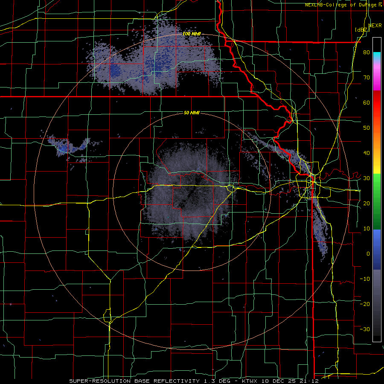
Task: Click the 20 value on the dBZ scale
Action: 367,203
